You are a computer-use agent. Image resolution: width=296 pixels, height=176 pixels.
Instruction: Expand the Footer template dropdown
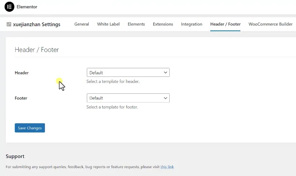(x=128, y=98)
